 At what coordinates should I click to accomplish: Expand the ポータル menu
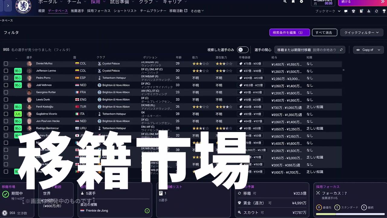point(50,2)
